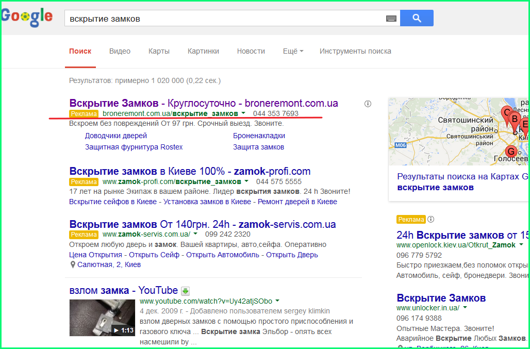
Task: Click the blue search magnifier button
Action: point(417,18)
